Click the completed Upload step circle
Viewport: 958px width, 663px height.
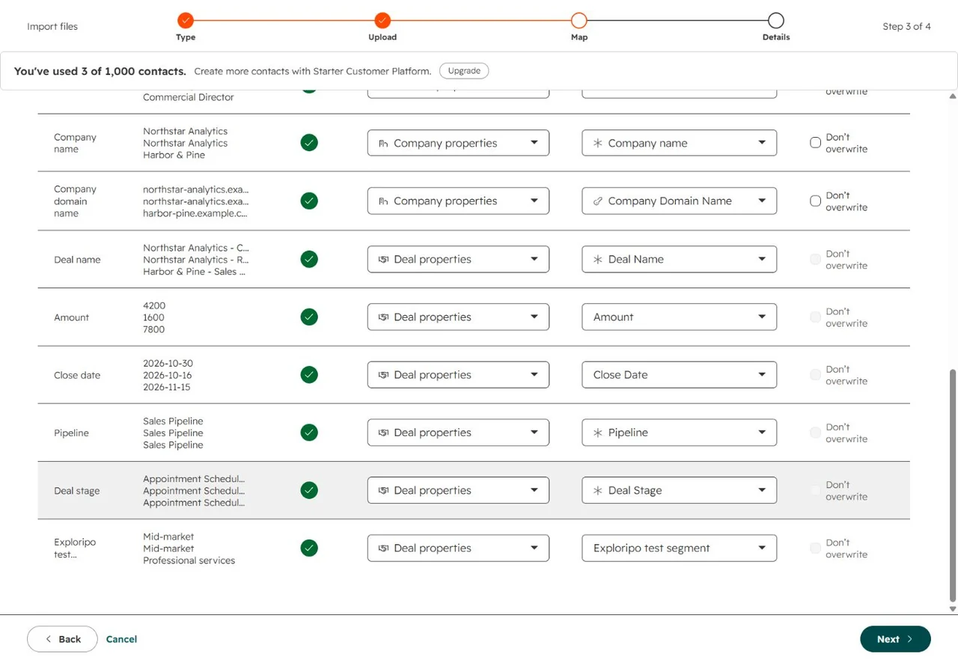[x=382, y=20]
